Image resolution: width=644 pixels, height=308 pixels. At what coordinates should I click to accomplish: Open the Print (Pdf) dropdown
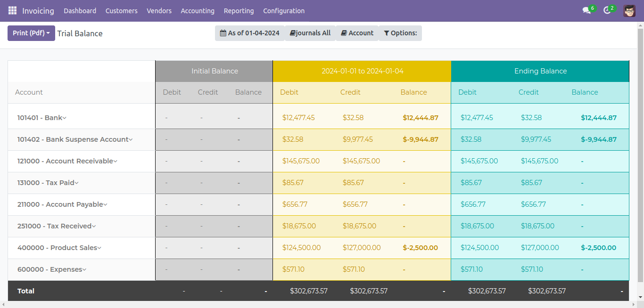(31, 33)
